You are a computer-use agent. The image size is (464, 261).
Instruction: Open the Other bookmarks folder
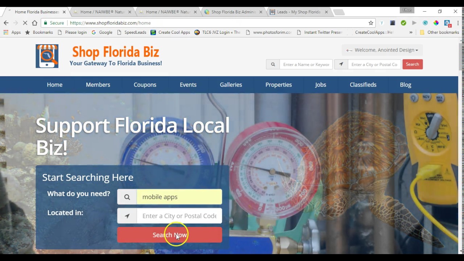[439, 32]
